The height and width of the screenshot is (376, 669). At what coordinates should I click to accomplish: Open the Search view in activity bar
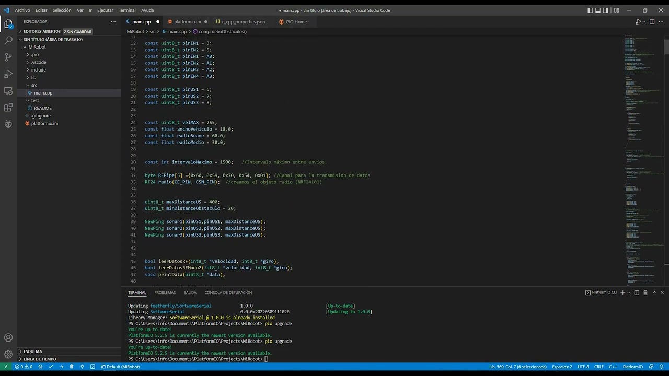pos(8,40)
